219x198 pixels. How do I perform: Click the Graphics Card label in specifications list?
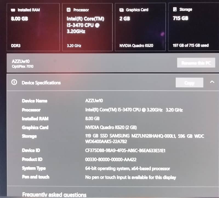35,127
